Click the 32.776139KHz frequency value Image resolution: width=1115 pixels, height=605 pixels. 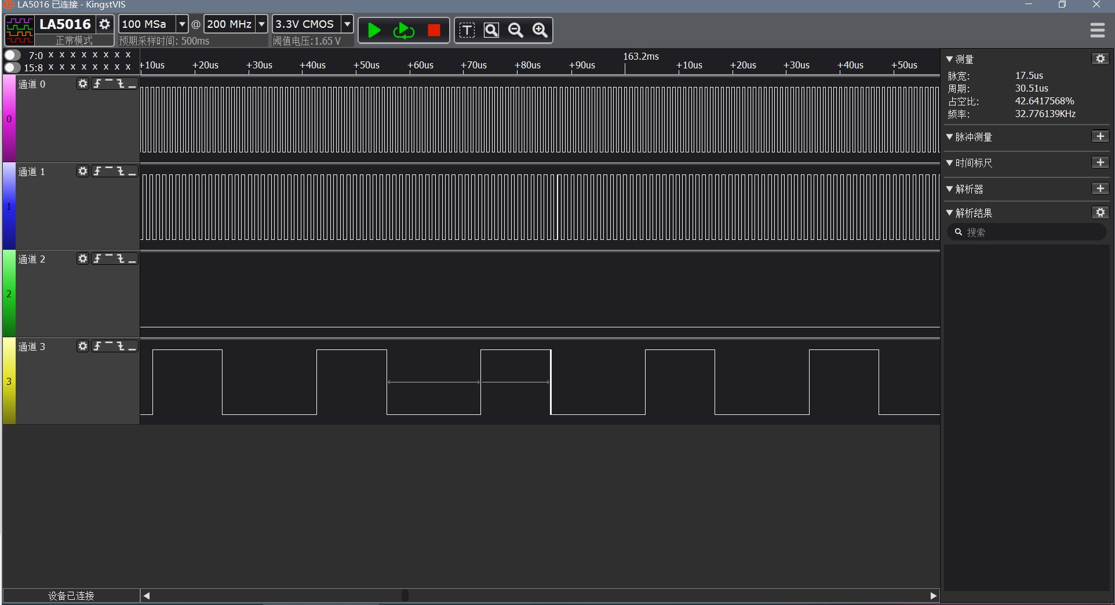click(x=1045, y=114)
